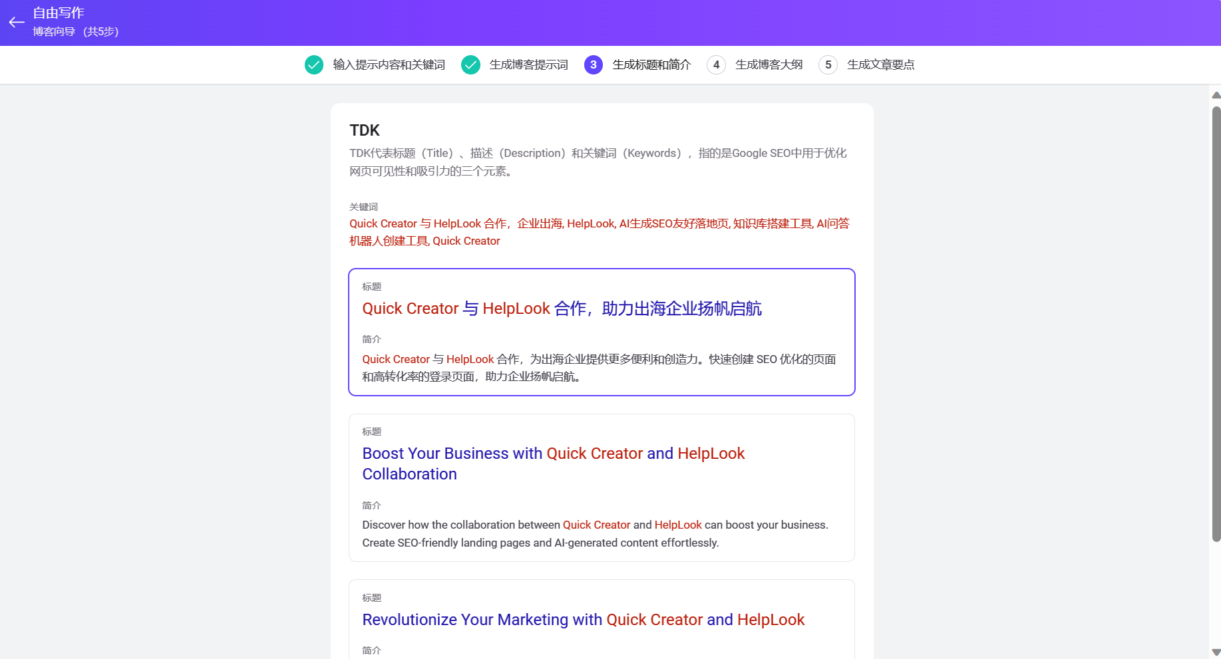Select Boost Your Business title card
1221x659 pixels.
(x=602, y=487)
